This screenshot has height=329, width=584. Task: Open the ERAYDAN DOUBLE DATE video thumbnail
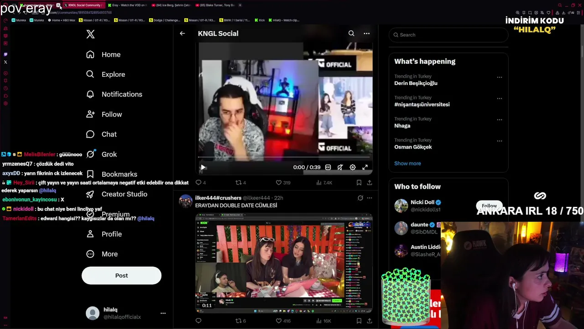(284, 262)
